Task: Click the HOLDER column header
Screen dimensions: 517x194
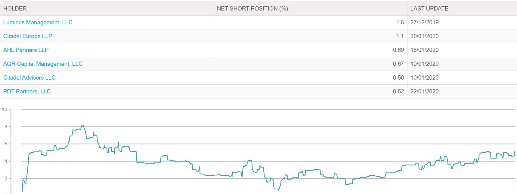Action: point(107,8)
